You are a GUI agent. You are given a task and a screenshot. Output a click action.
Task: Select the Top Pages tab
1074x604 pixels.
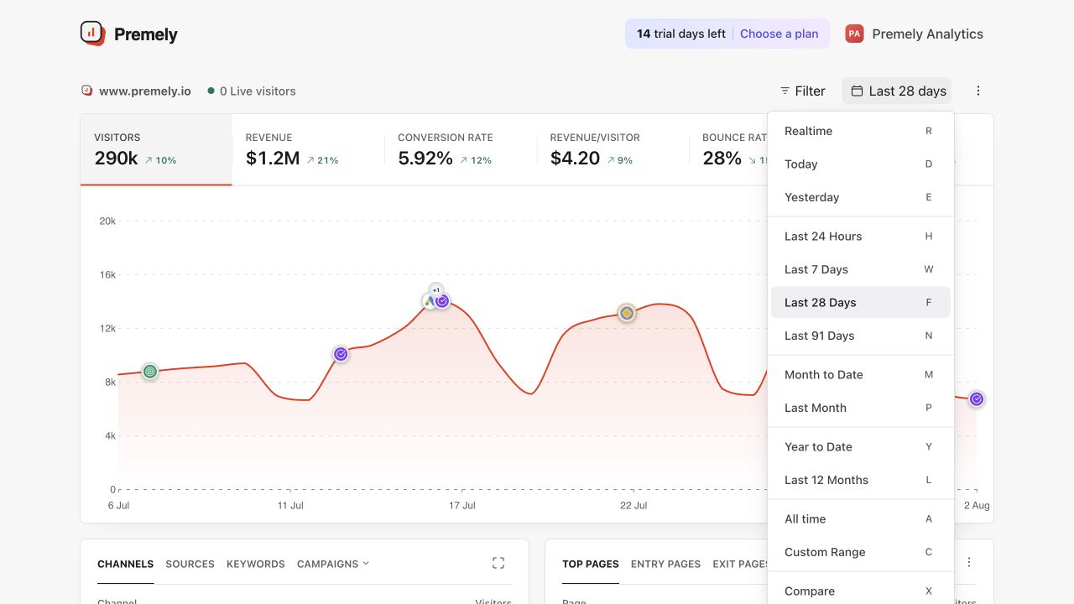[x=591, y=564]
